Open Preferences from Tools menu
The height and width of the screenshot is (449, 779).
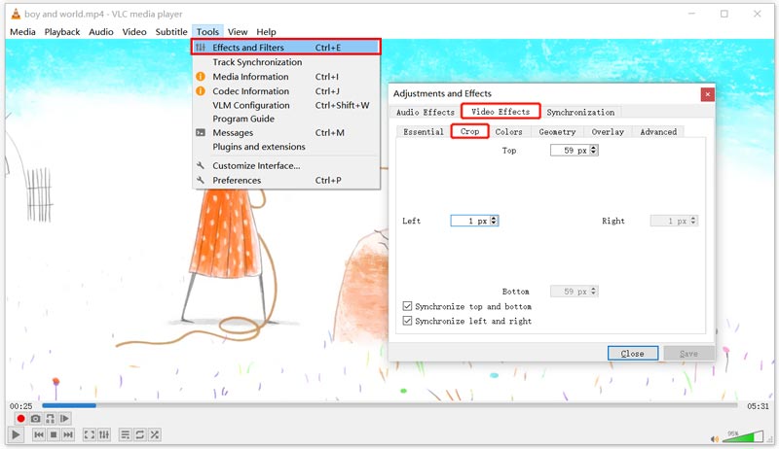point(285,180)
